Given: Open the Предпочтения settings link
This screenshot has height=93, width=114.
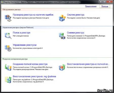Looking at the screenshot, I should point(91,6).
